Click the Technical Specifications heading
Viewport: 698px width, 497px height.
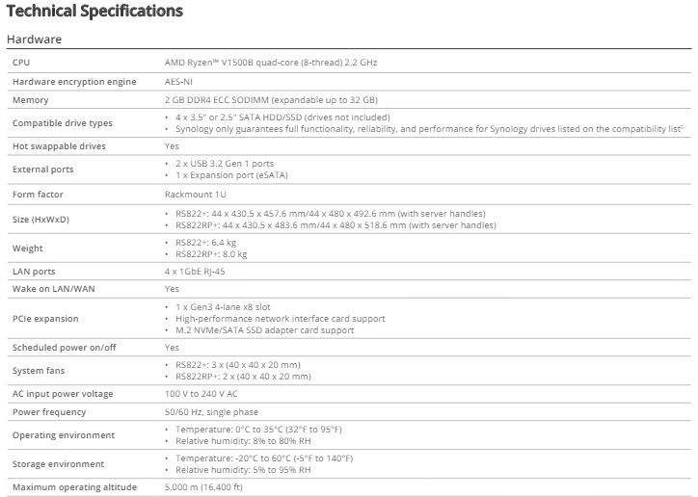(x=94, y=12)
